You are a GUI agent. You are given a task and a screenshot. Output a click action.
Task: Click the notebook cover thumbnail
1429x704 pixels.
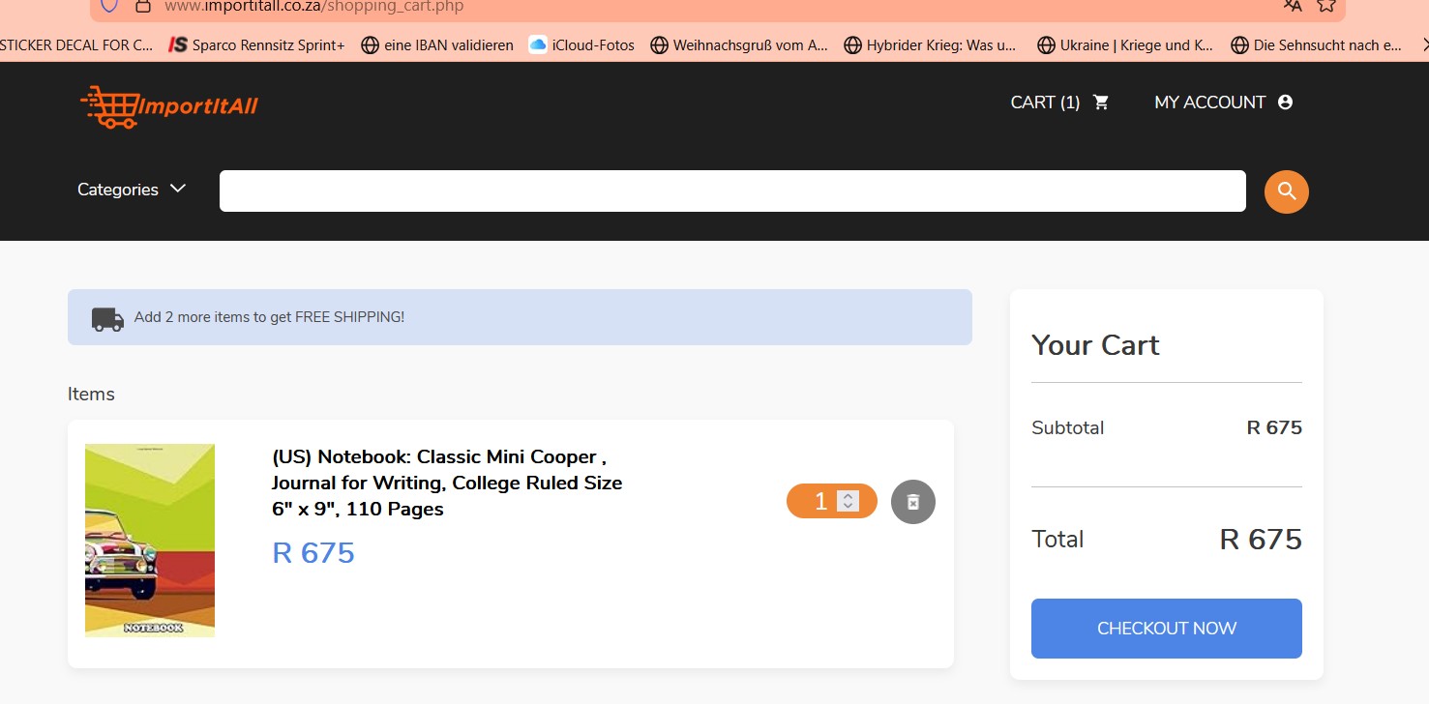[x=150, y=541]
